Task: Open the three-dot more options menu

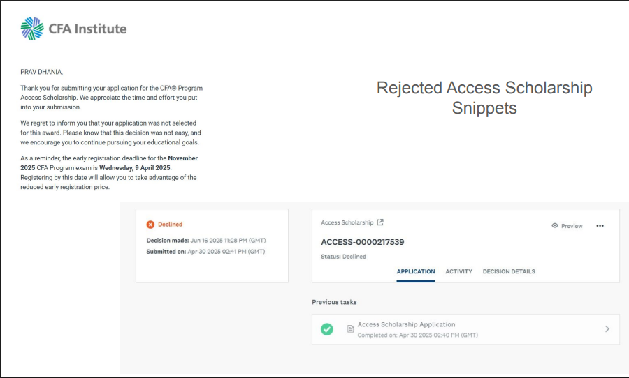Action: [x=600, y=226]
